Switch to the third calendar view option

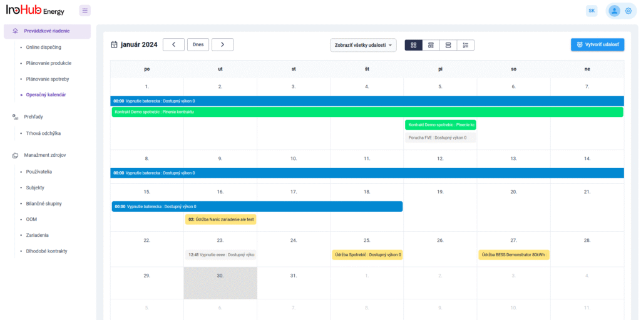pyautogui.click(x=448, y=45)
